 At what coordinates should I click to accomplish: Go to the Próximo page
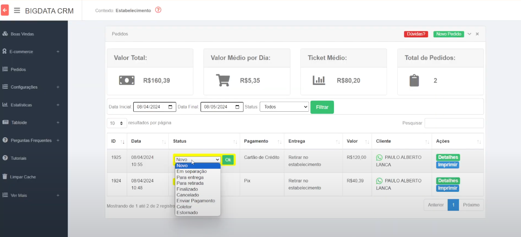tap(471, 205)
